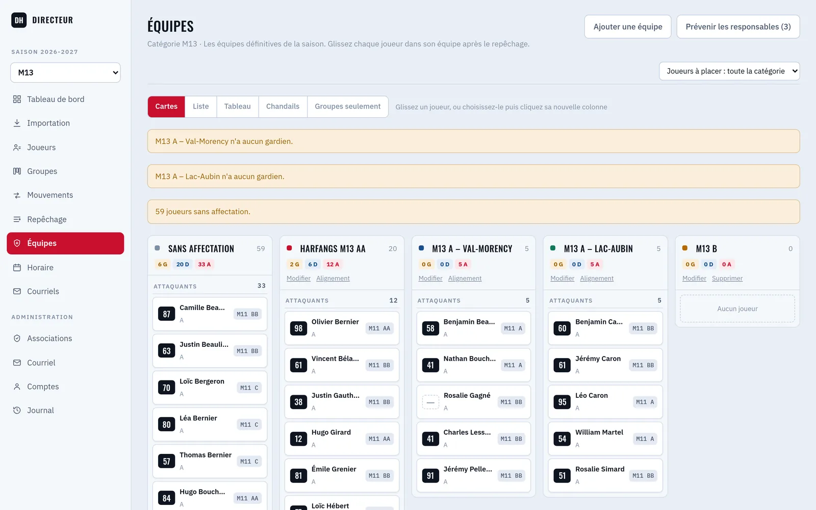Viewport: 816px width, 510px height.
Task: Open Horaire calendar icon
Action: [17, 267]
